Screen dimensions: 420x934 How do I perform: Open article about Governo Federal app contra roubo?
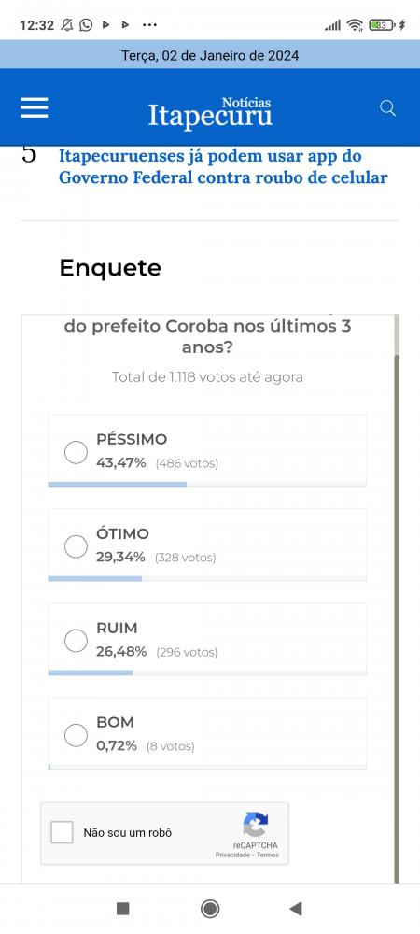(x=223, y=167)
